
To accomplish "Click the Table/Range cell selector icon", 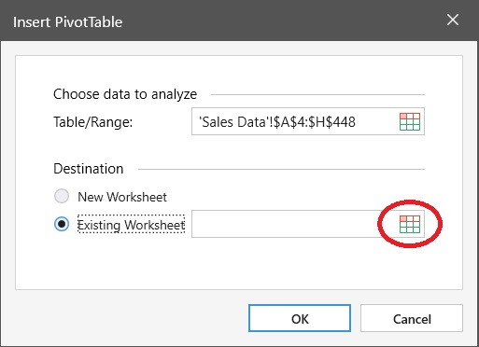I will click(410, 121).
